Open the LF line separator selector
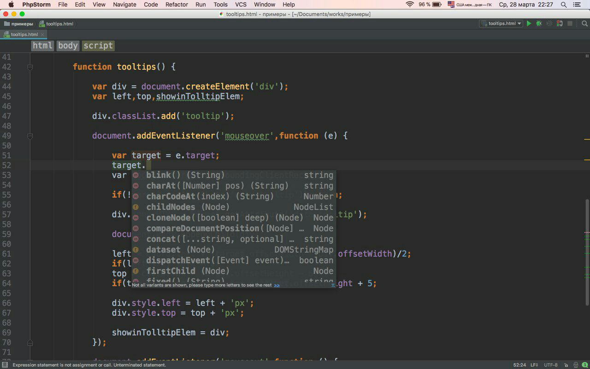590x369 pixels. point(534,365)
